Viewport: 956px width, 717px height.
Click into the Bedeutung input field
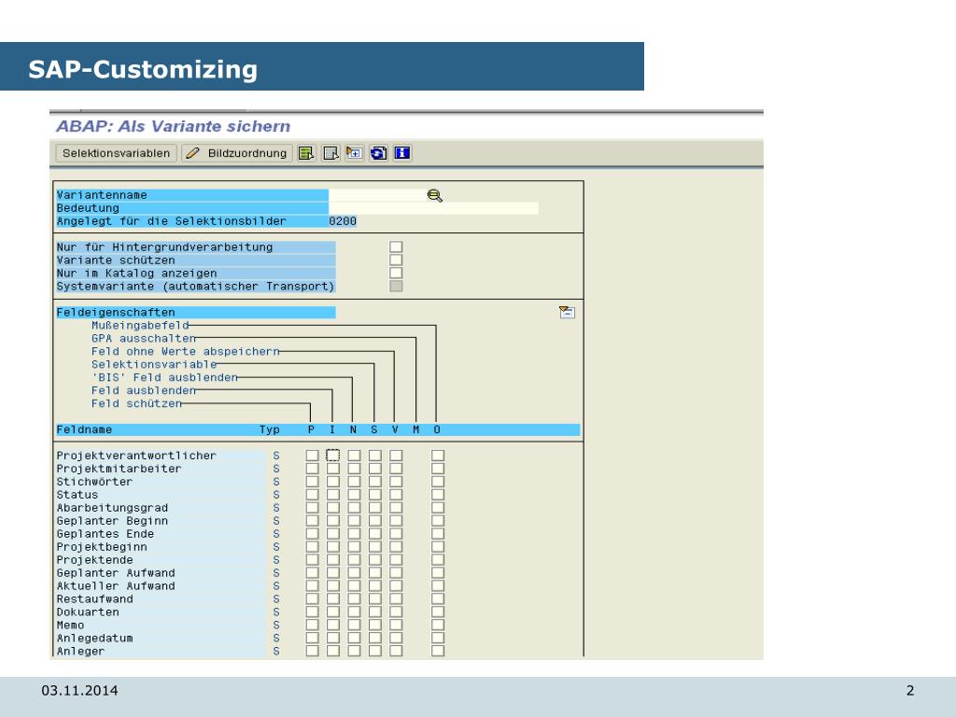pos(433,208)
